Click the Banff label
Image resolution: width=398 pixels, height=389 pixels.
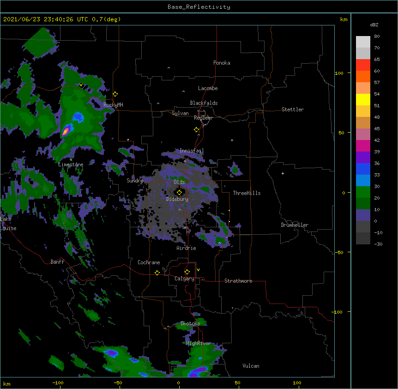tap(57, 262)
